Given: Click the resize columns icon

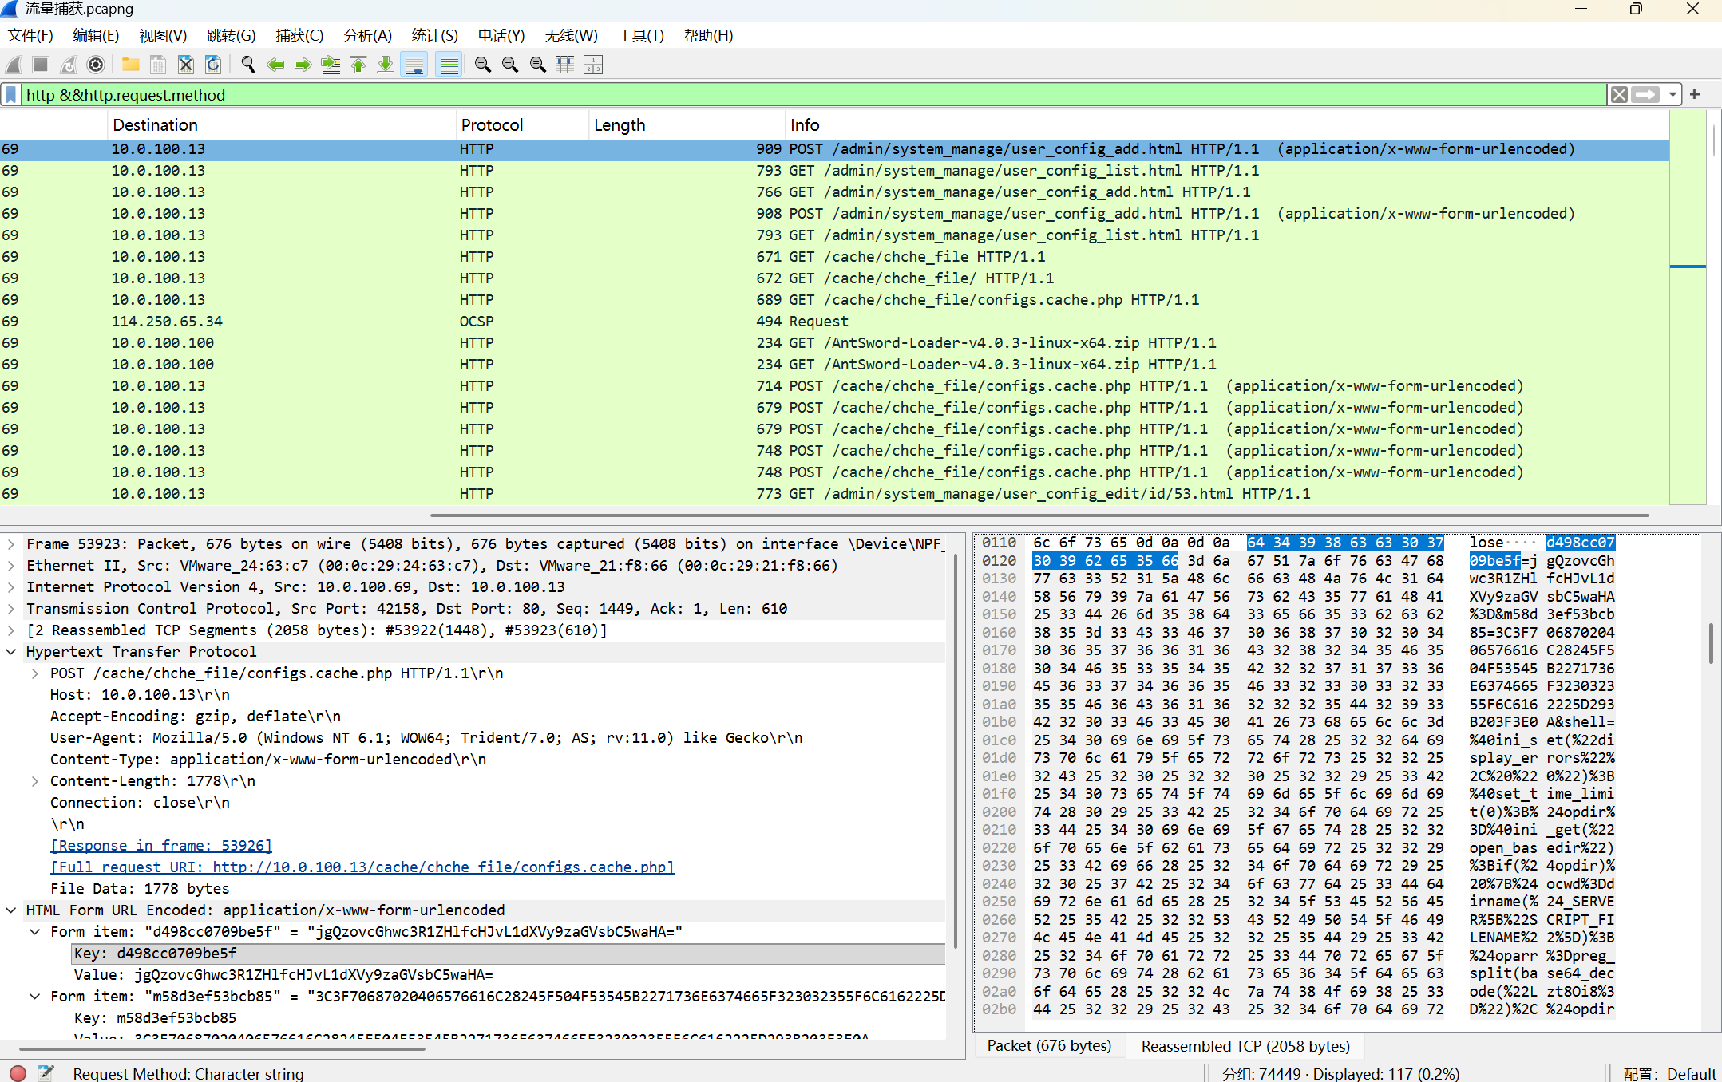Looking at the screenshot, I should 565,65.
